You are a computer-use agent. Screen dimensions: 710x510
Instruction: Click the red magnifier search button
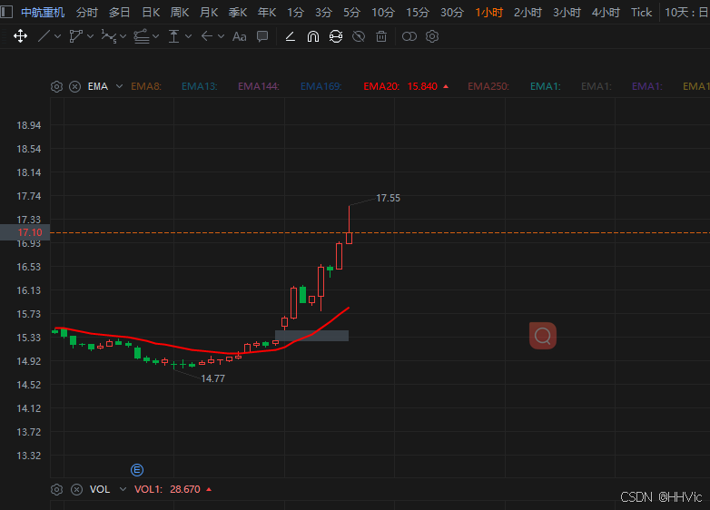pyautogui.click(x=542, y=336)
